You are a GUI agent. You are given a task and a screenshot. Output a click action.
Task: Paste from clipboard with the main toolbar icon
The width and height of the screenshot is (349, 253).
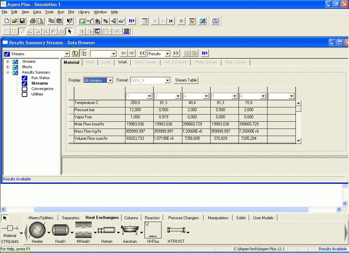click(x=59, y=21)
